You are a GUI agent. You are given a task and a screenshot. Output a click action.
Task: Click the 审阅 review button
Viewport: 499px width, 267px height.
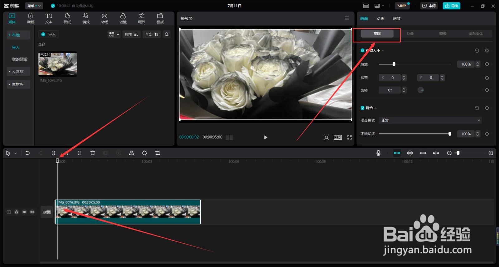click(x=429, y=6)
